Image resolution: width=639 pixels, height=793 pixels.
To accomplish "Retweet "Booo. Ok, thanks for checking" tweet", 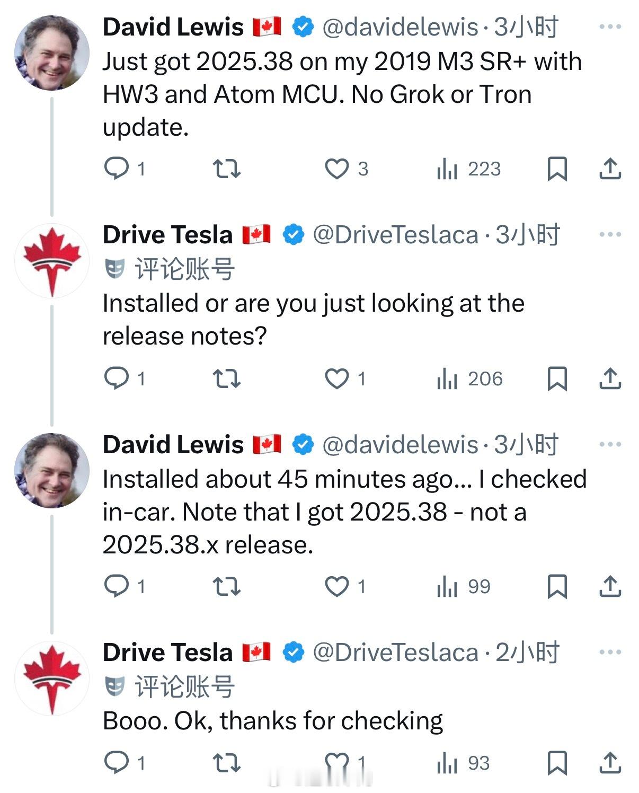I will click(x=227, y=763).
